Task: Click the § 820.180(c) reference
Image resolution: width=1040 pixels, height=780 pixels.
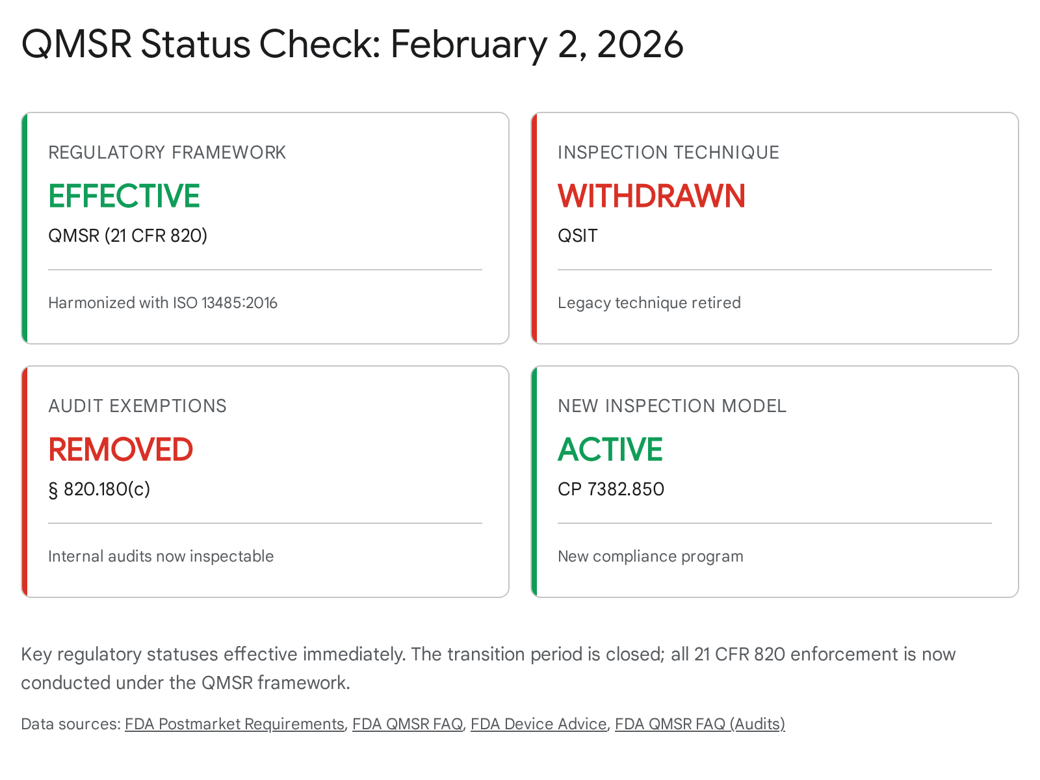Action: coord(99,489)
